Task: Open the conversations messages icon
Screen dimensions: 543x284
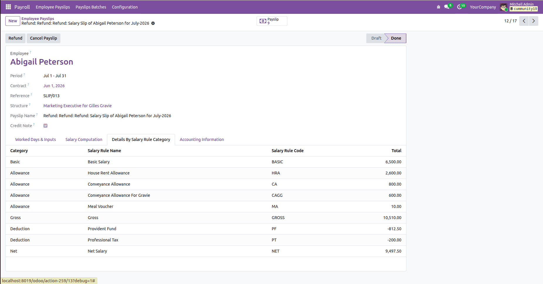Action: (447, 7)
